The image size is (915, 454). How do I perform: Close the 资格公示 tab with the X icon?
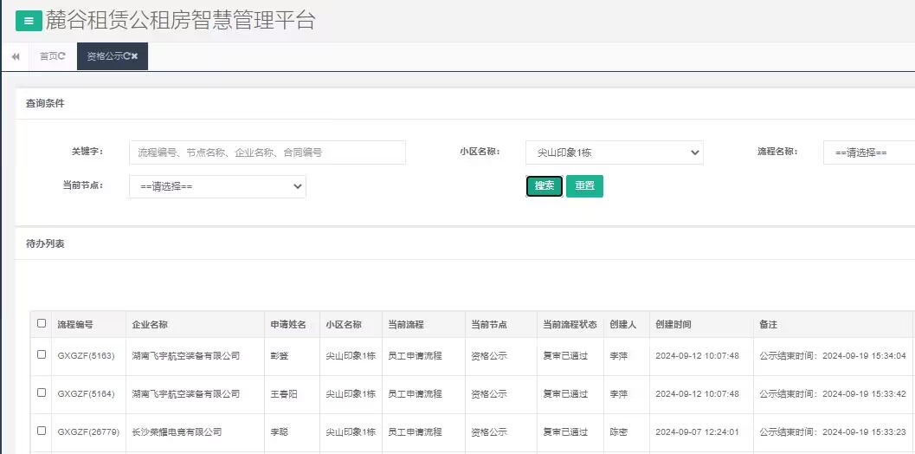tap(135, 56)
